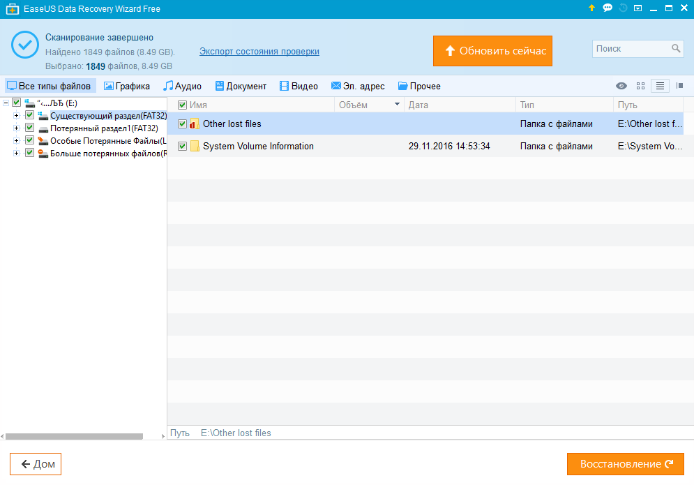This screenshot has height=485, width=694.
Task: Filter by Графика file type
Action: click(x=126, y=86)
